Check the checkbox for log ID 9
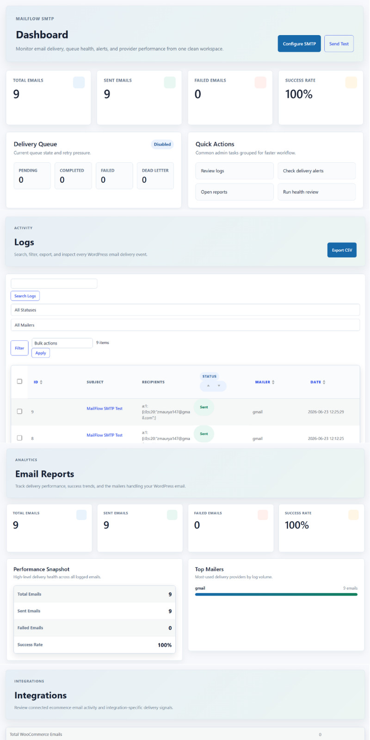 click(x=19, y=411)
